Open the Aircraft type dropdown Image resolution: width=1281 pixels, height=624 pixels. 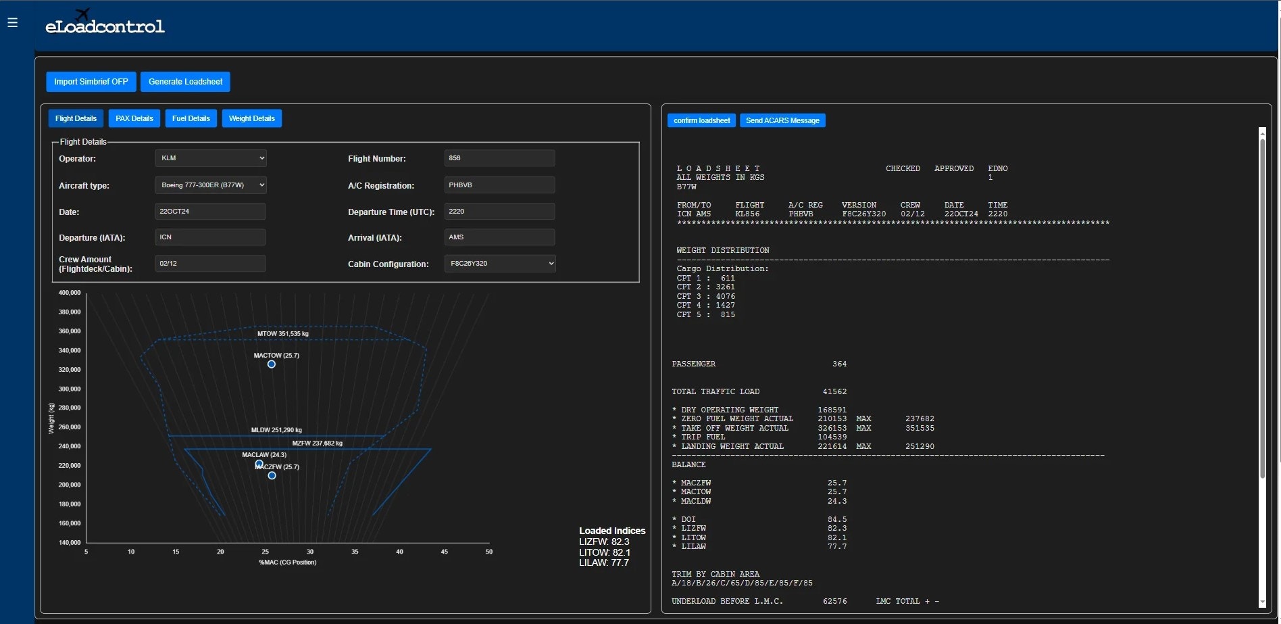coord(211,185)
